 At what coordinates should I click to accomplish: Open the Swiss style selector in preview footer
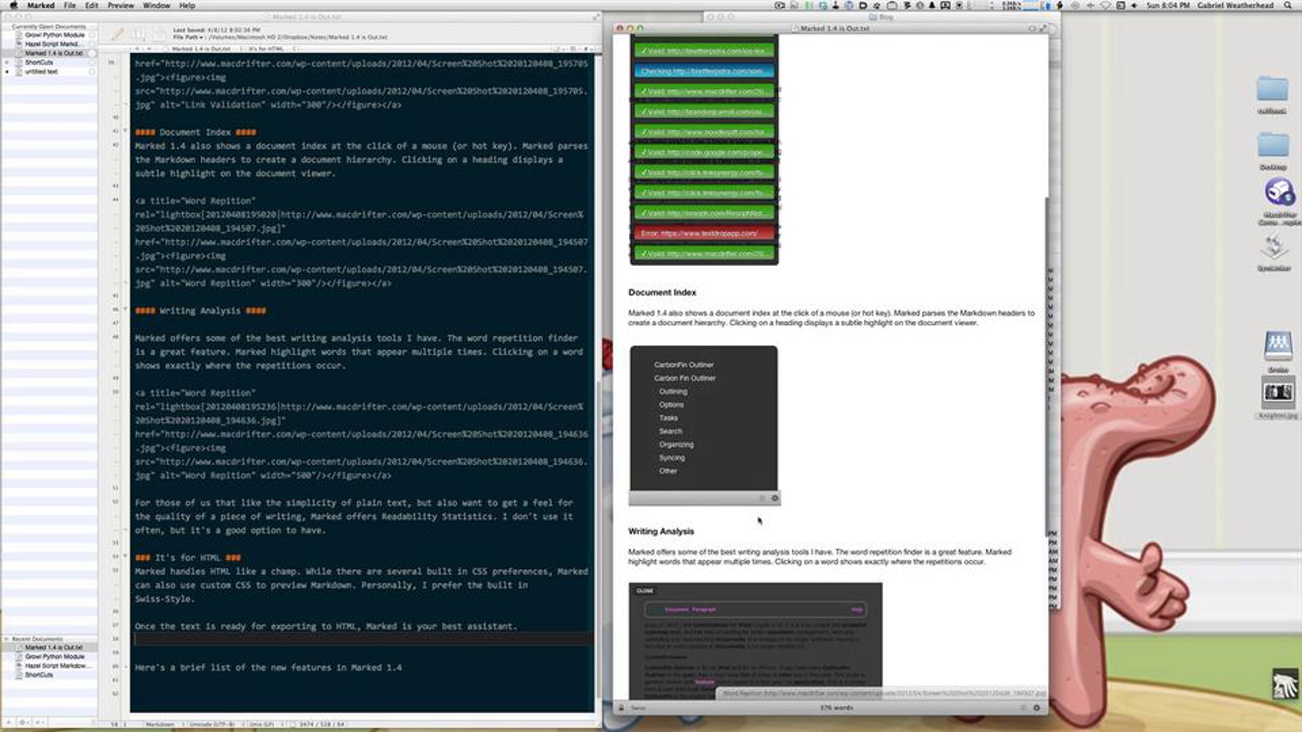pos(638,708)
